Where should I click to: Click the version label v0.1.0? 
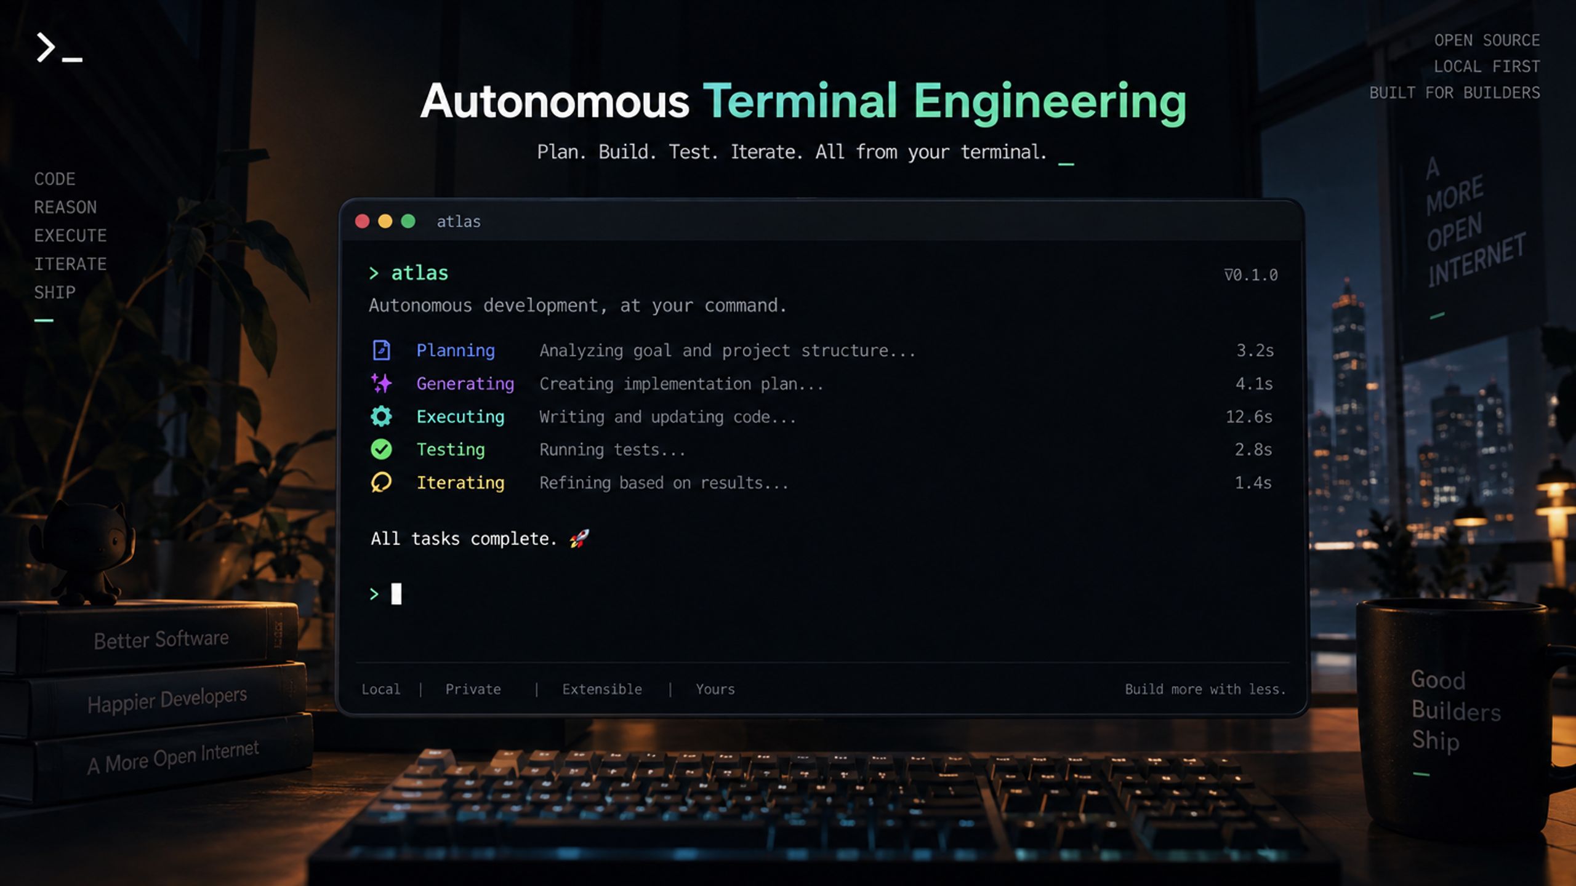pyautogui.click(x=1251, y=275)
